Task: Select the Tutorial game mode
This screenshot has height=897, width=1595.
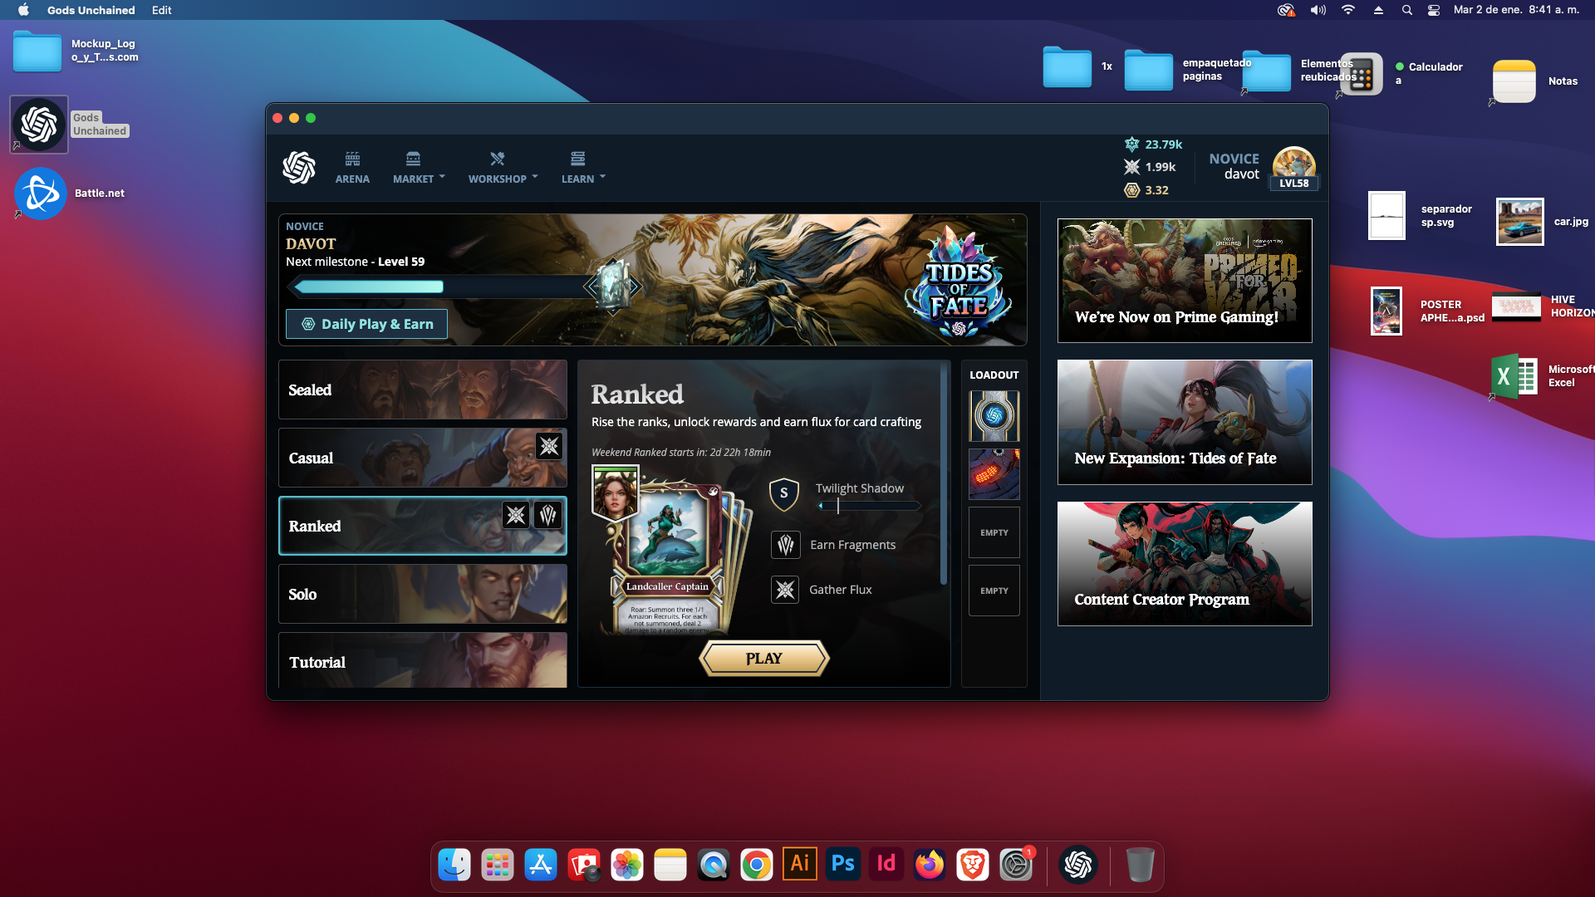Action: pos(423,660)
